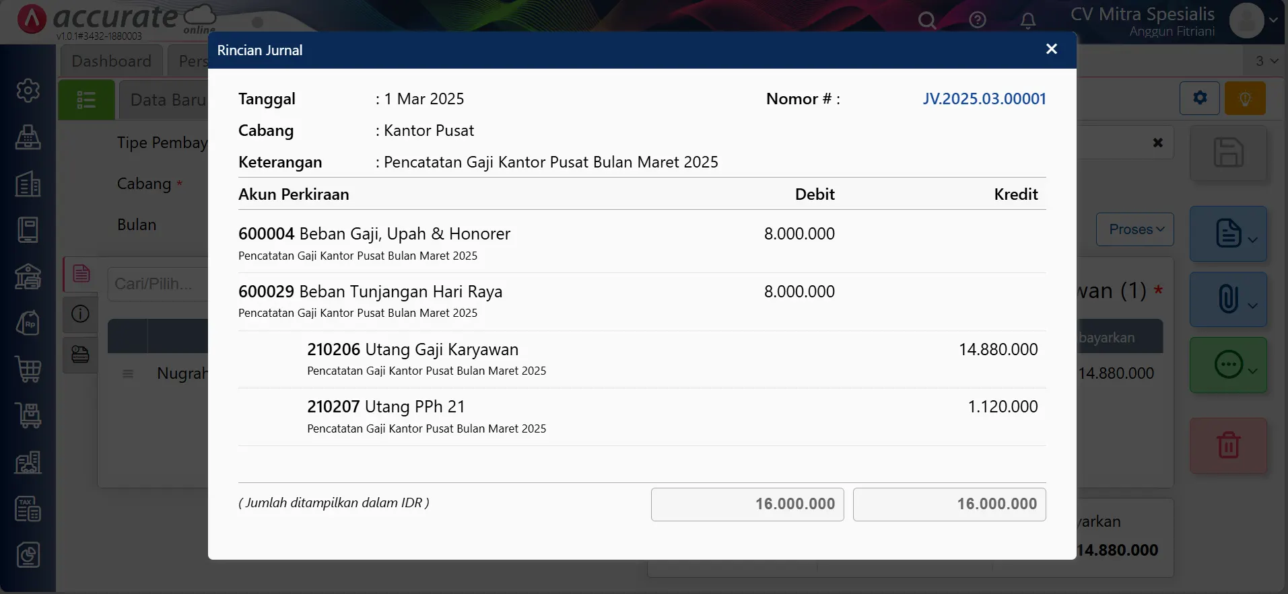Select the red document detail side tab
The image size is (1288, 594).
(81, 274)
